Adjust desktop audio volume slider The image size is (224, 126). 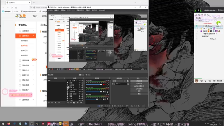[x=94, y=99]
